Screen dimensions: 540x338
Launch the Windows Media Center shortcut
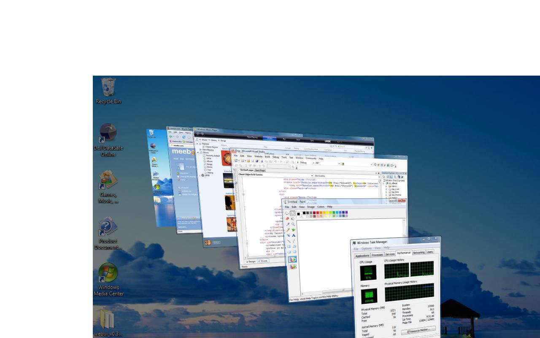point(108,280)
